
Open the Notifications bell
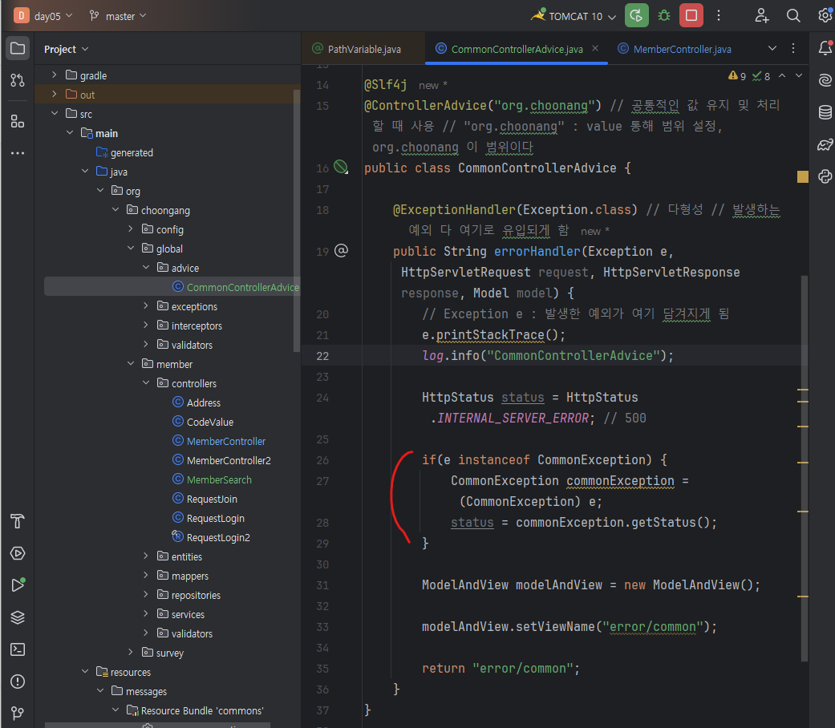[x=825, y=48]
